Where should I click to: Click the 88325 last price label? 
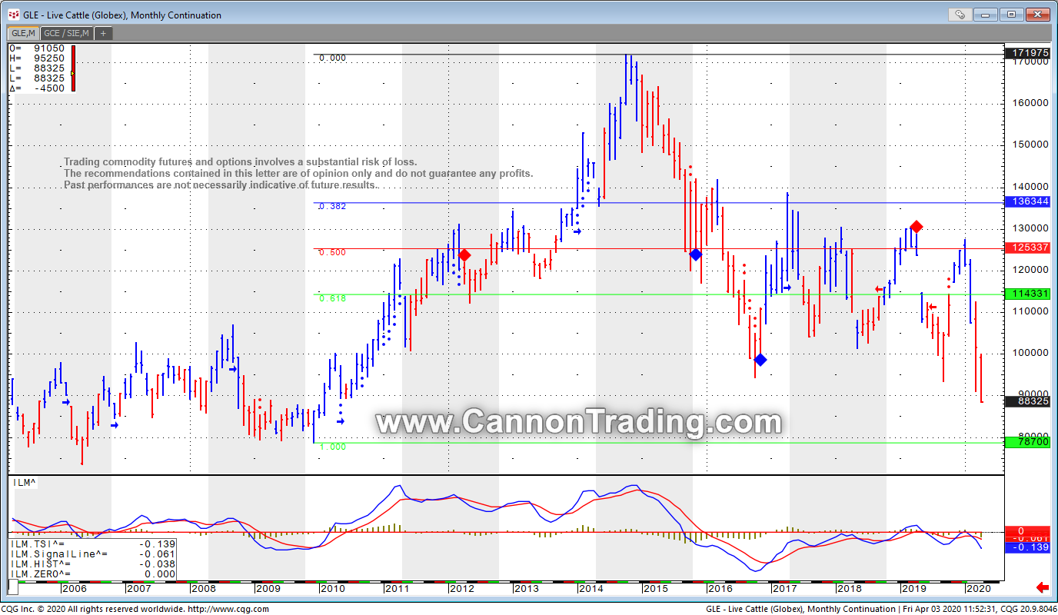coord(1030,401)
